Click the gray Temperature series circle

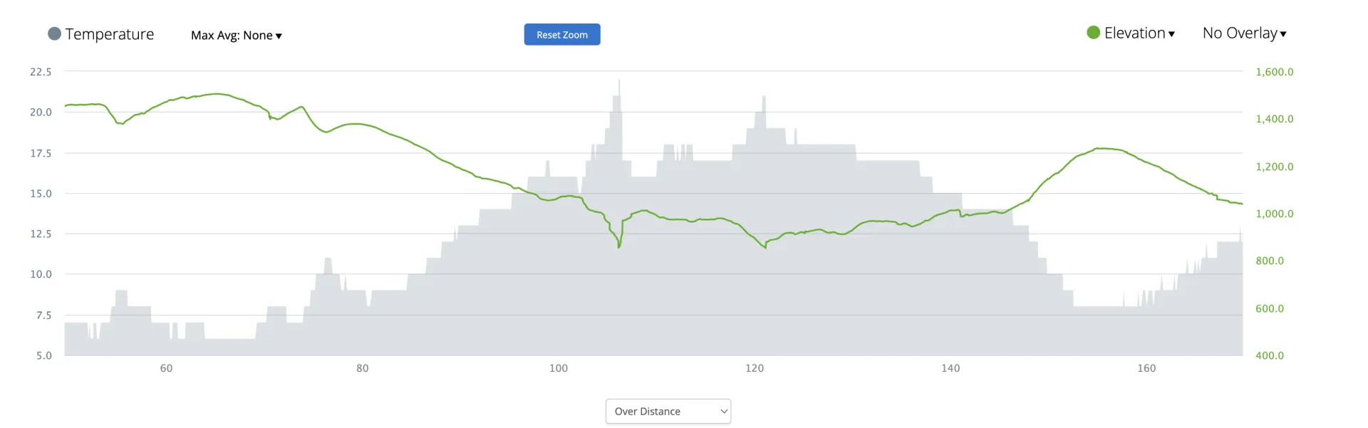(54, 34)
